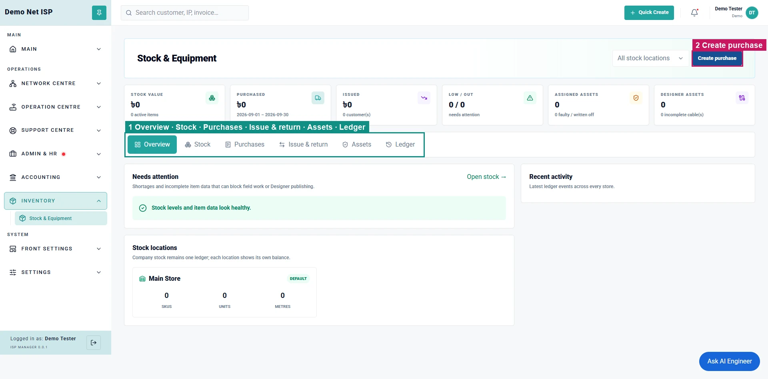Image resolution: width=768 pixels, height=379 pixels.
Task: Click the Issued trend-down icon
Action: [424, 98]
